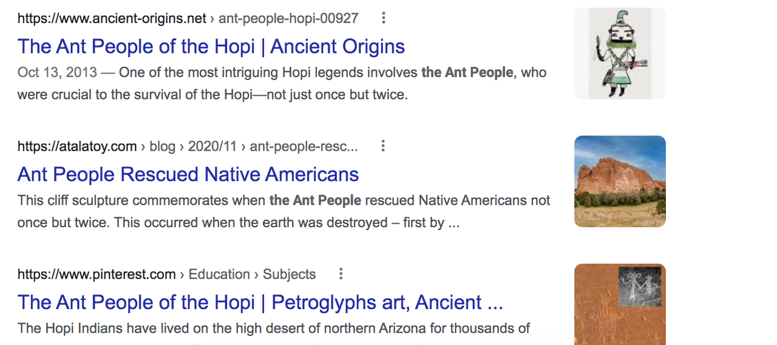Open 'The Ant People of the Hopi | Ancient Origins'
The width and height of the screenshot is (777, 345).
tap(211, 47)
